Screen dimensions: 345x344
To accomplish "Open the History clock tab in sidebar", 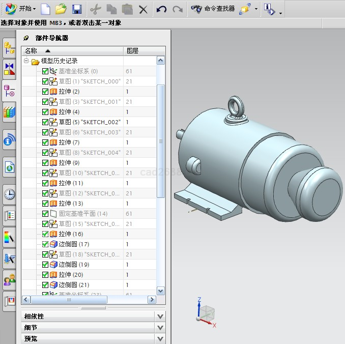I will (9, 194).
